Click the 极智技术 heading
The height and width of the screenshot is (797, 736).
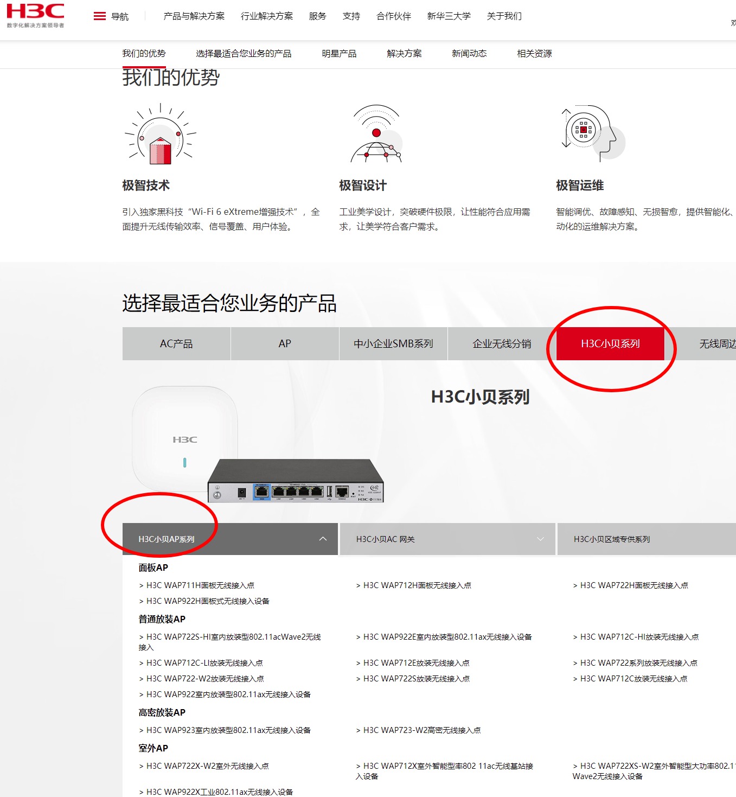pos(146,186)
